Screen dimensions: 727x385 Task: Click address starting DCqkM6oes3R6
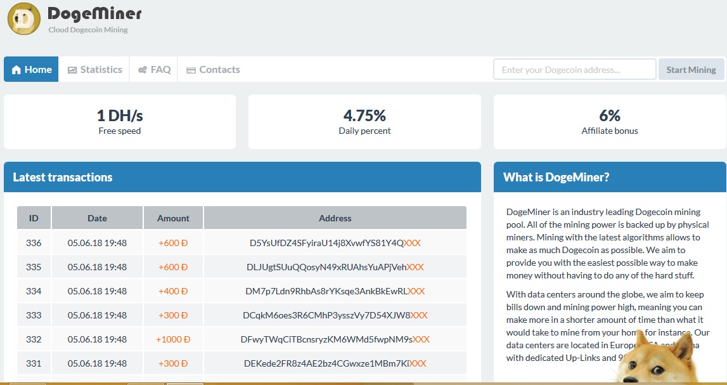point(335,315)
